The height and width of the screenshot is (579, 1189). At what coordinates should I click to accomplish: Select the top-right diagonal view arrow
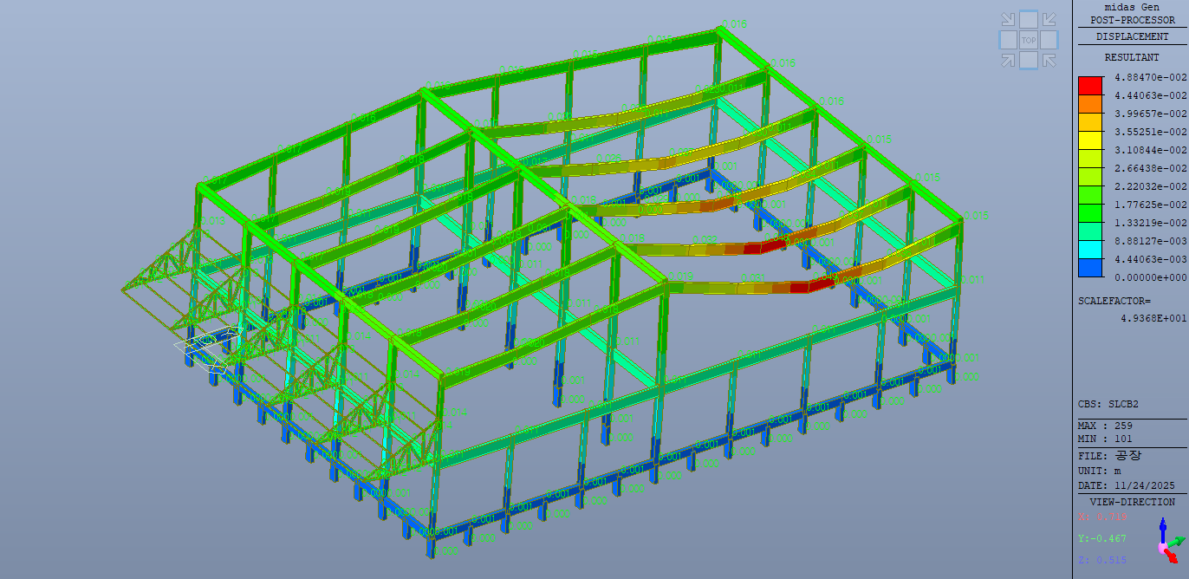coord(1049,20)
